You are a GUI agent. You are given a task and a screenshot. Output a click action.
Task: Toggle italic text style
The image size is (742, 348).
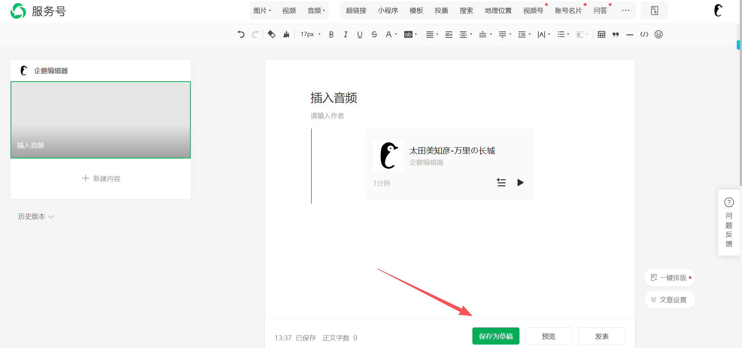345,35
